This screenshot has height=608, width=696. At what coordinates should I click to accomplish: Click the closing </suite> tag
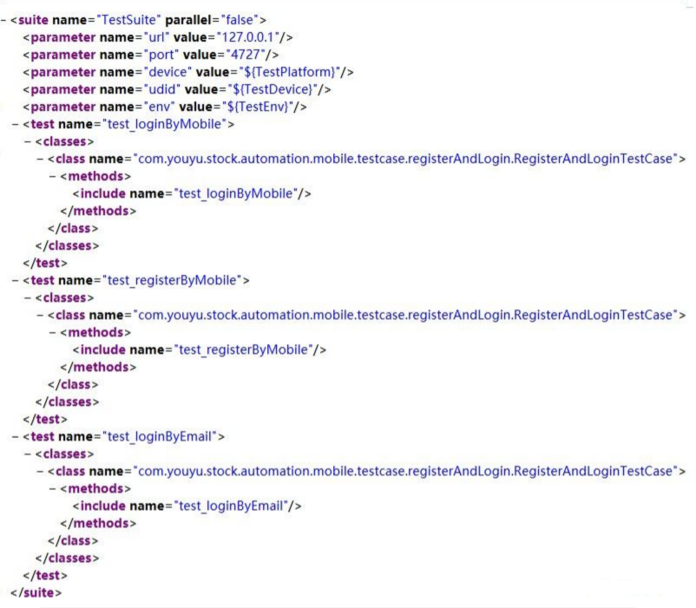click(x=36, y=593)
